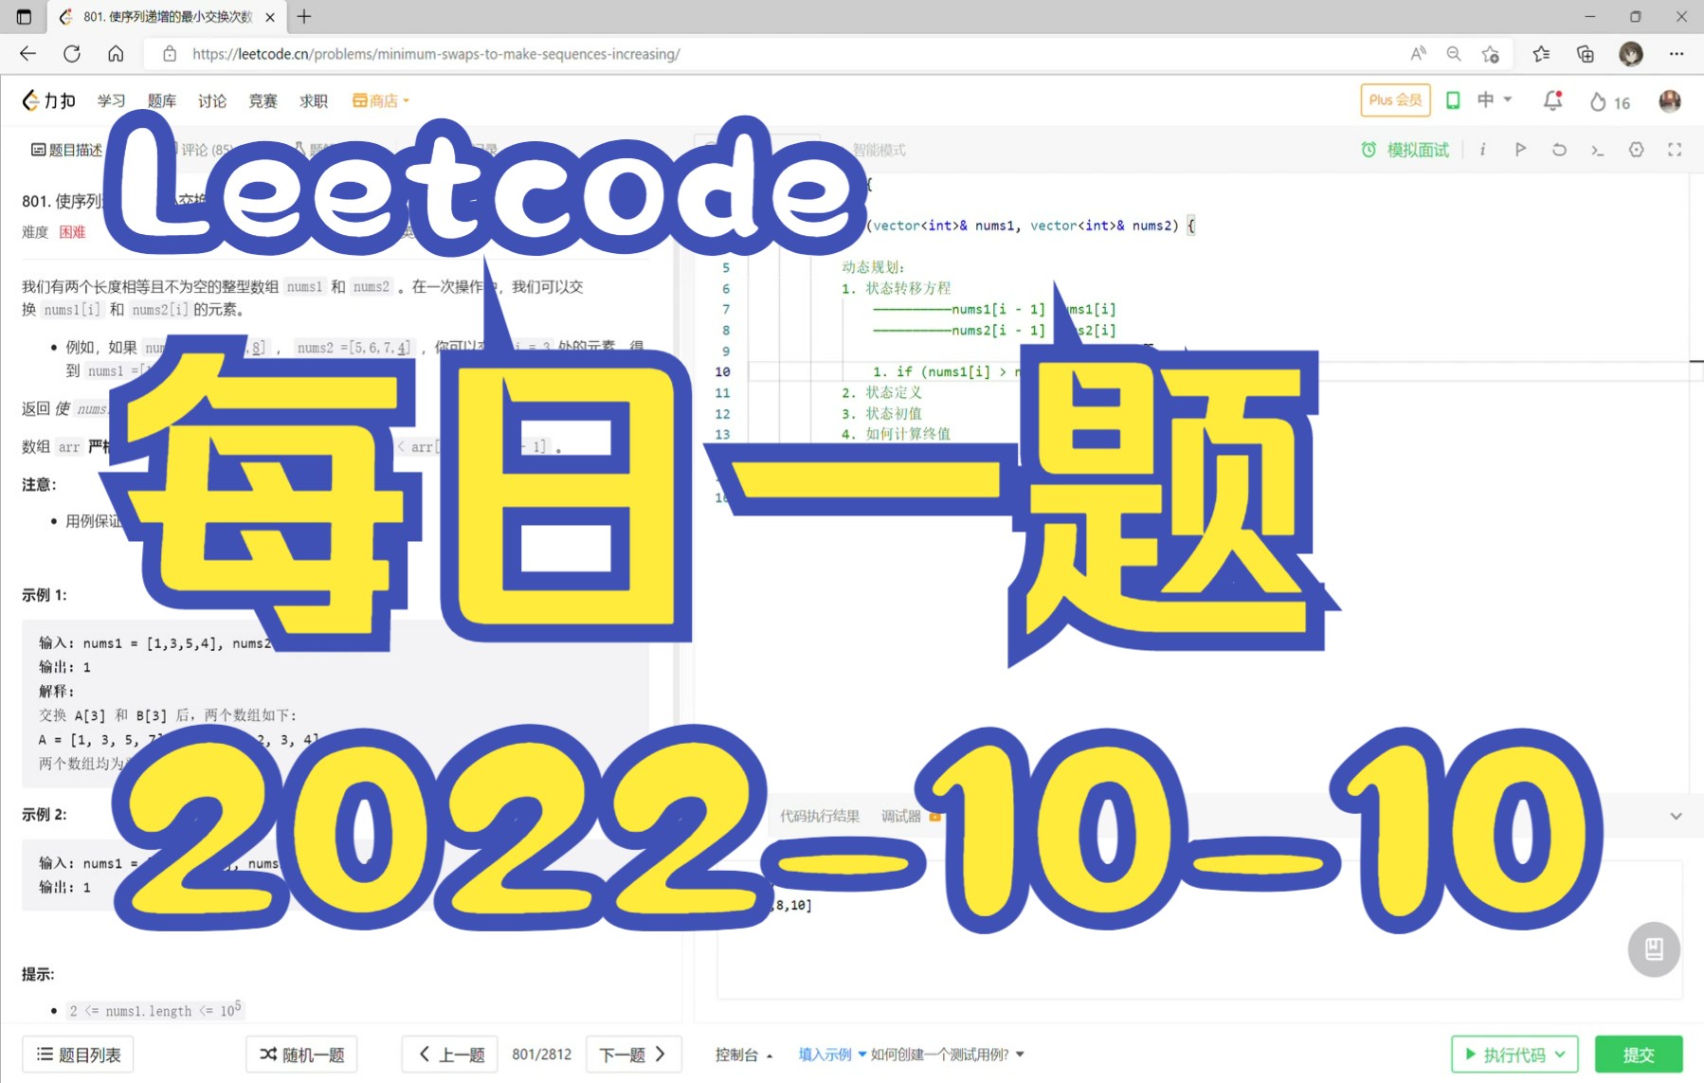Click the green 提交 submit button

pyautogui.click(x=1639, y=1055)
